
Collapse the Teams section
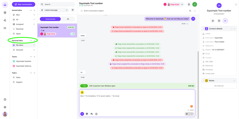(35, 57)
